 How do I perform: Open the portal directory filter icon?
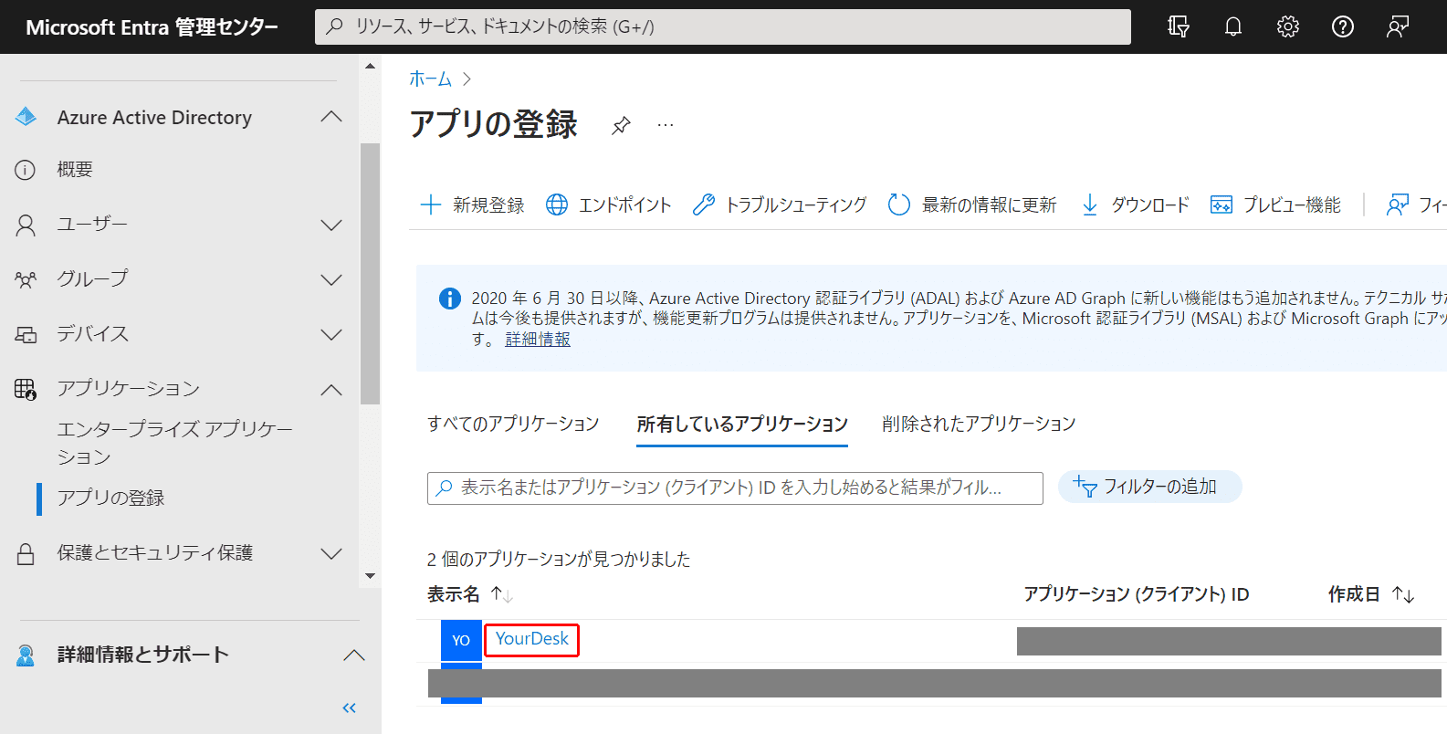tap(1178, 26)
